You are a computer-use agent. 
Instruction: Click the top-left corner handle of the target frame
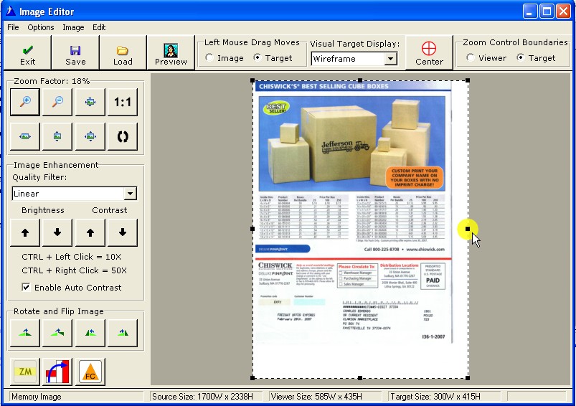tap(252, 80)
